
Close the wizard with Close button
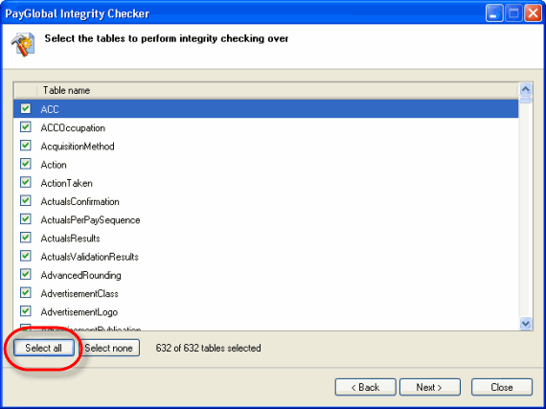click(x=502, y=387)
